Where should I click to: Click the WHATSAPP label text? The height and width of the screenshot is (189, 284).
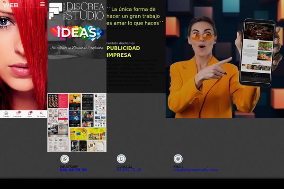tap(69, 167)
